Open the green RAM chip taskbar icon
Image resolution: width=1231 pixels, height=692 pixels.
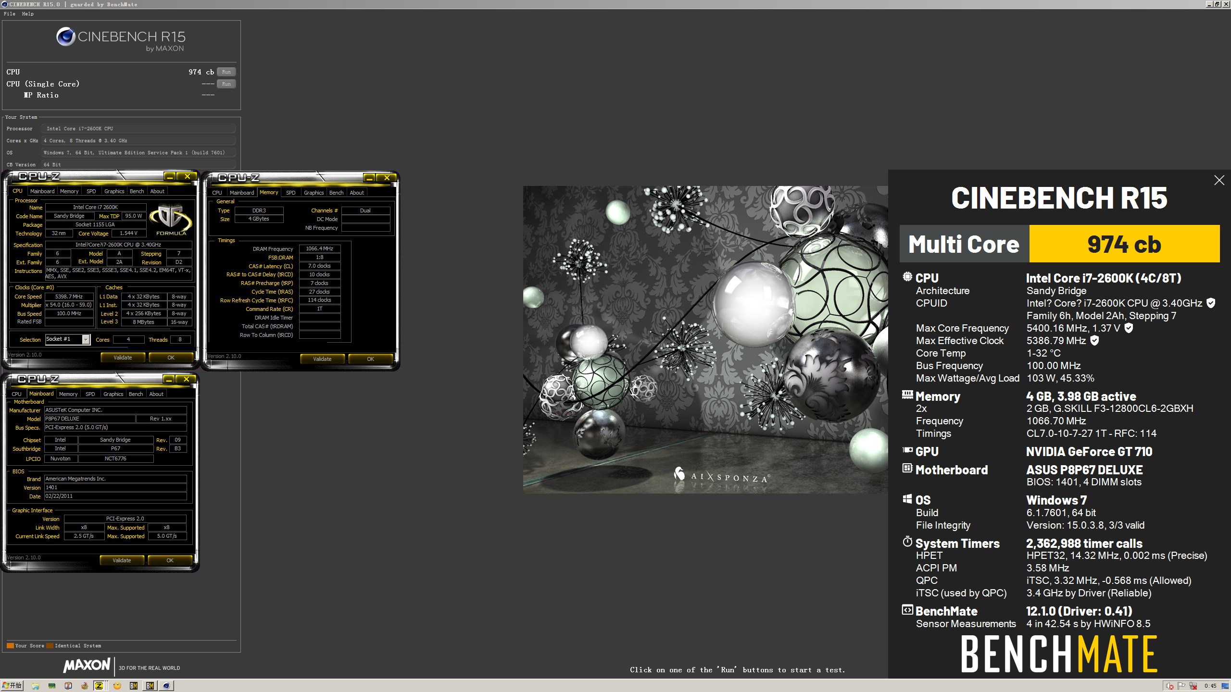coord(52,686)
